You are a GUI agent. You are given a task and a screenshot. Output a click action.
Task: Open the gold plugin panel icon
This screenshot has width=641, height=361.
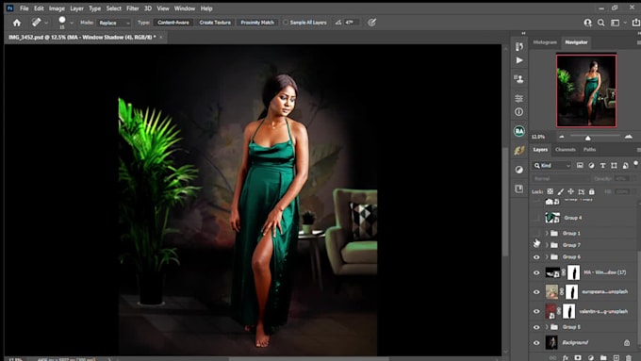coord(519,150)
